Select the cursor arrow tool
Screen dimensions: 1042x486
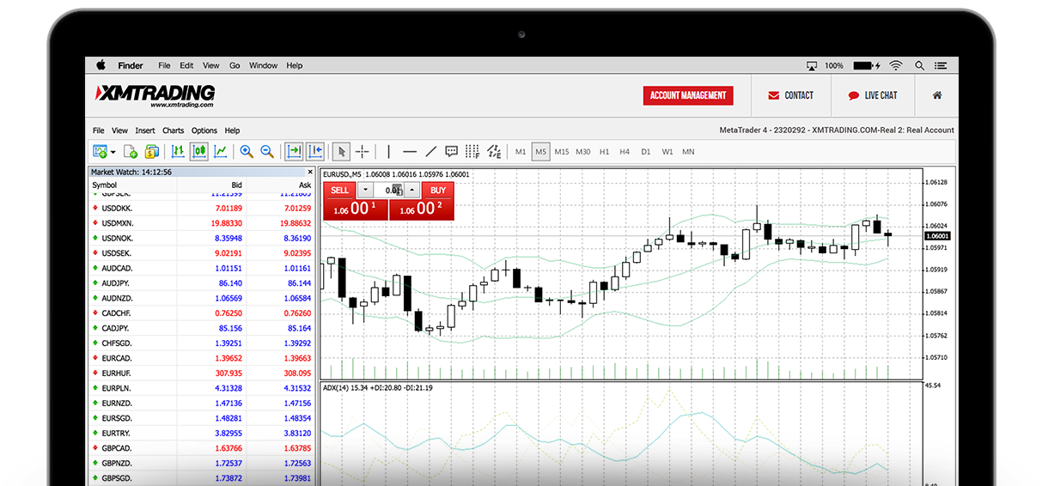click(342, 152)
